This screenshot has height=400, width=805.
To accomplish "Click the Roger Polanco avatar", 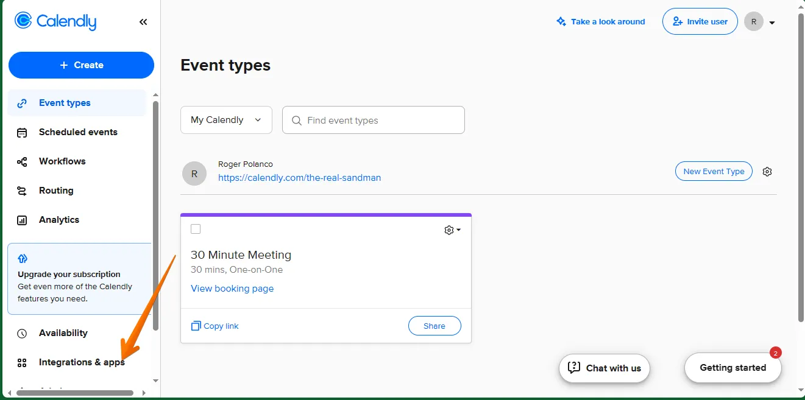I will point(194,174).
